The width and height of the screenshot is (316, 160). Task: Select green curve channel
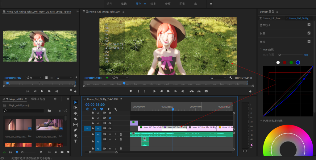click(x=291, y=63)
